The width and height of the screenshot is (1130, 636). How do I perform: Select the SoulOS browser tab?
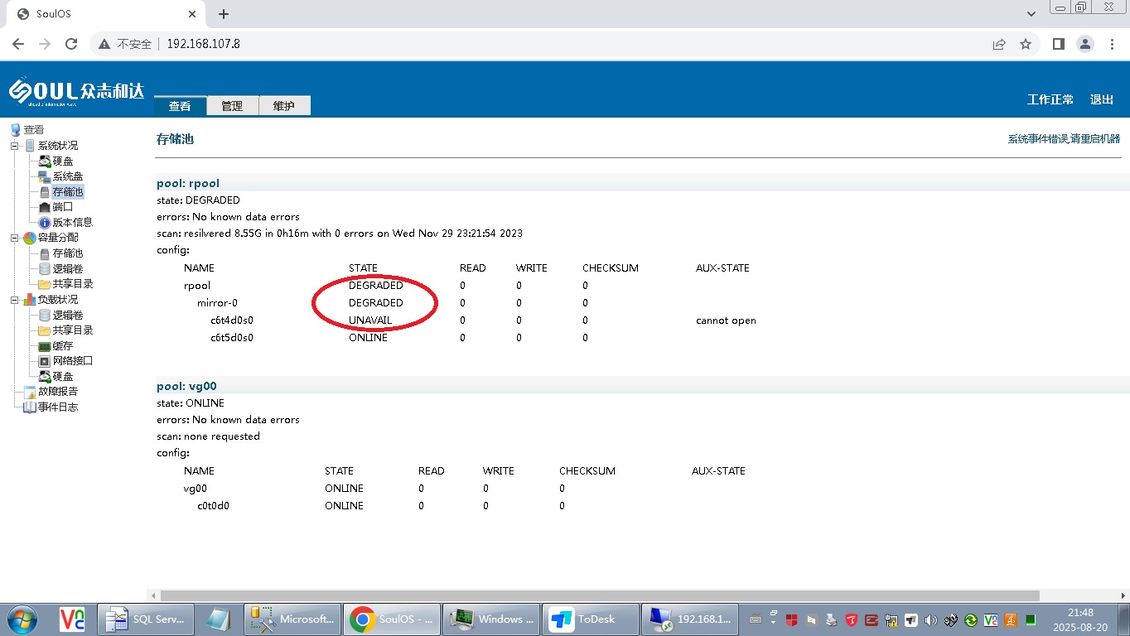click(x=105, y=14)
